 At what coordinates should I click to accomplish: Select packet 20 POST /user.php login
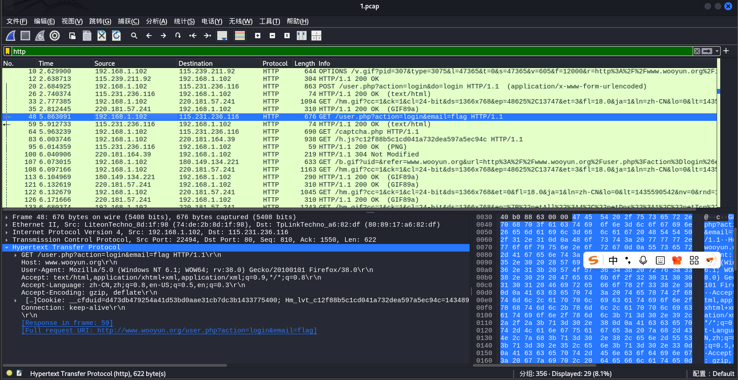click(359, 87)
